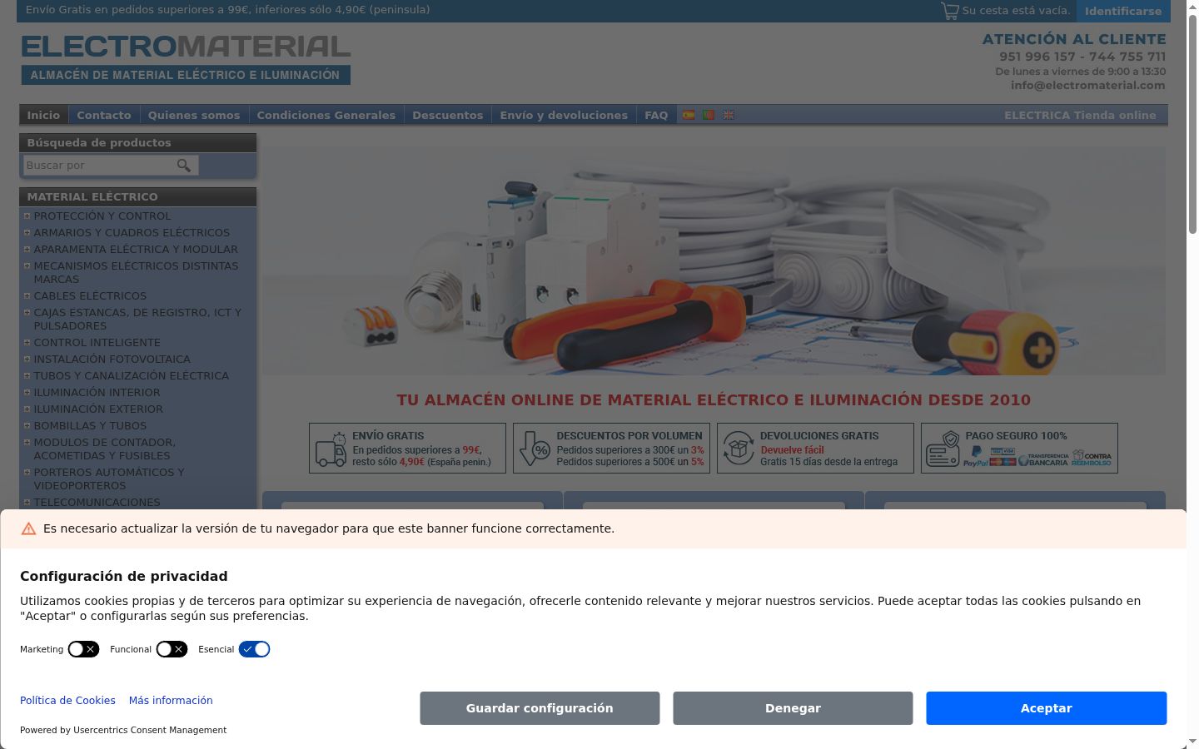Screen dimensions: 1199x749
Task: Click the 'Configuración de privacidad' heading
Action: point(124,576)
